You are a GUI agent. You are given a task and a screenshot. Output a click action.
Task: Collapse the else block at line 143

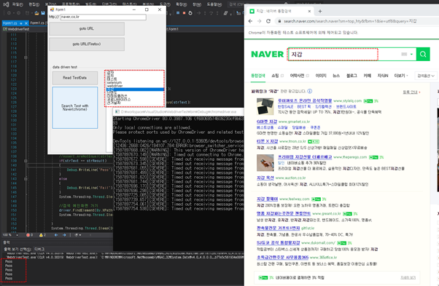(x=26, y=179)
